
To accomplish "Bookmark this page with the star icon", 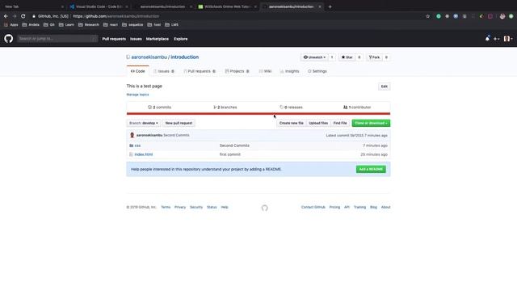I will [427, 16].
